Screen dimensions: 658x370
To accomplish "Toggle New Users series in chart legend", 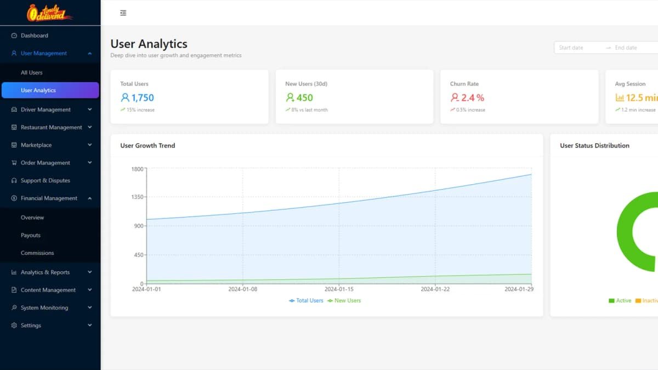I will point(344,300).
